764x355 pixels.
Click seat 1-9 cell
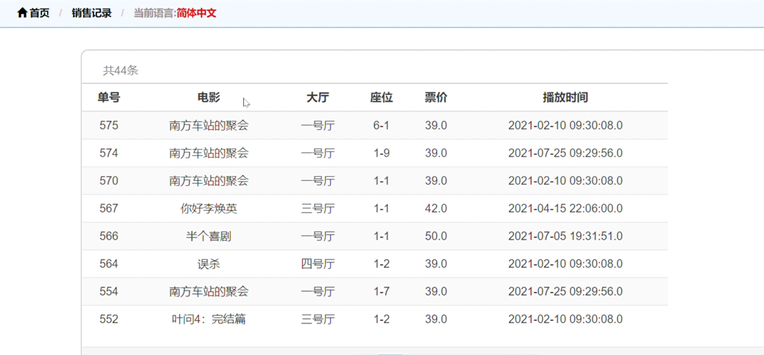tap(381, 153)
